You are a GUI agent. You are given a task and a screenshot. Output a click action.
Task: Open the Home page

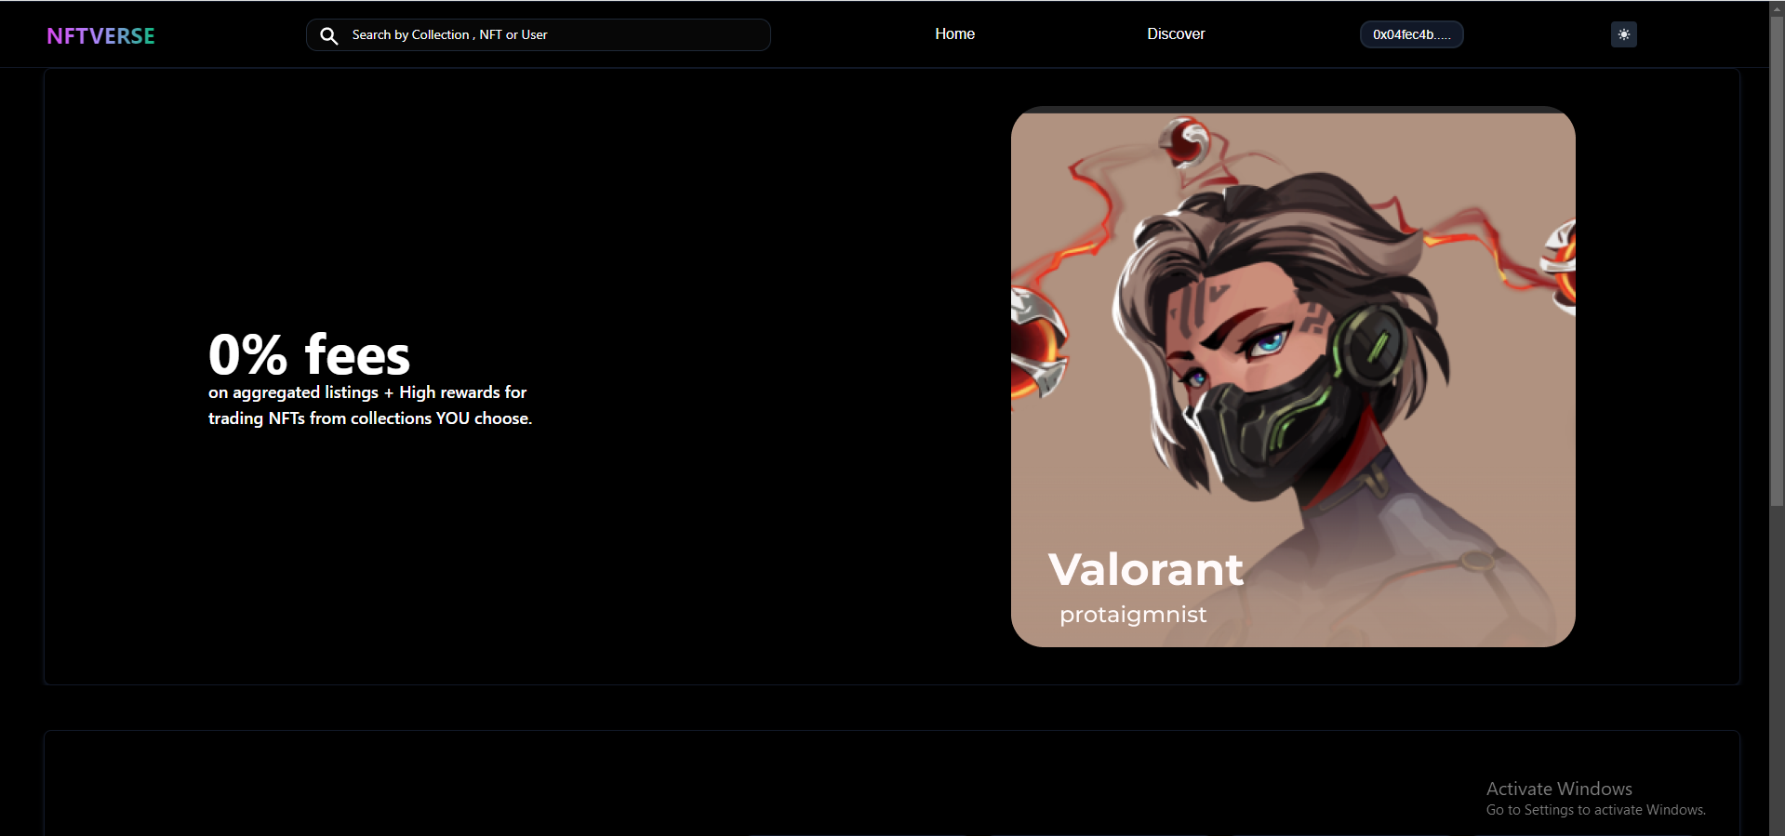point(954,33)
